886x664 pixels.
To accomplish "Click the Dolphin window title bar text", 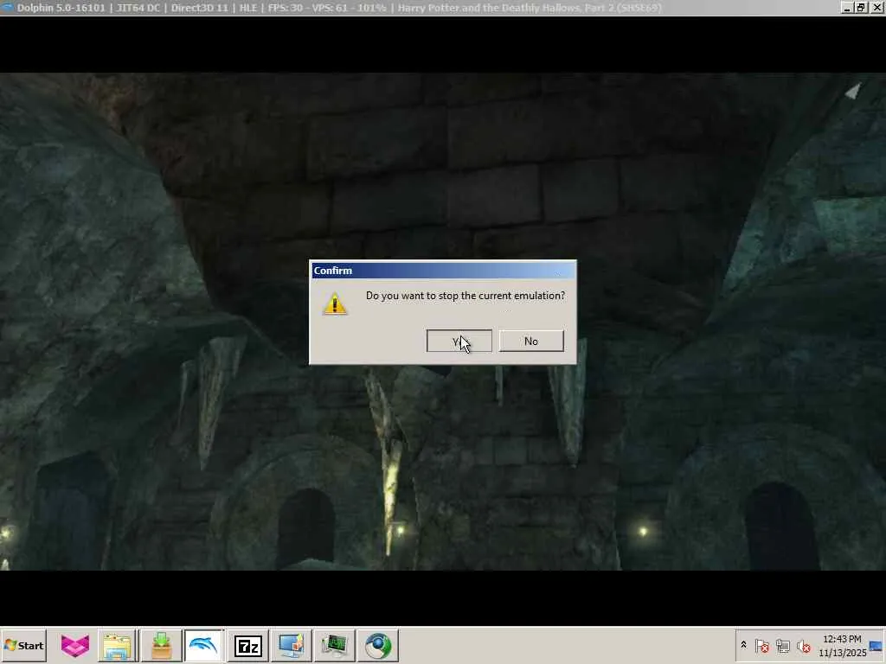I will click(339, 8).
